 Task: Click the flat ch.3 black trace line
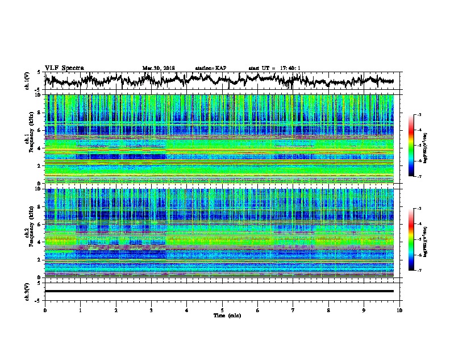[x=219, y=291]
